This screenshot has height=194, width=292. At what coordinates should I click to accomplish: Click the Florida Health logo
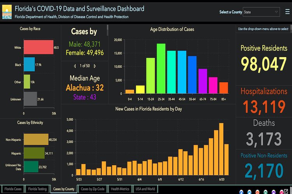pyautogui.click(x=7, y=12)
